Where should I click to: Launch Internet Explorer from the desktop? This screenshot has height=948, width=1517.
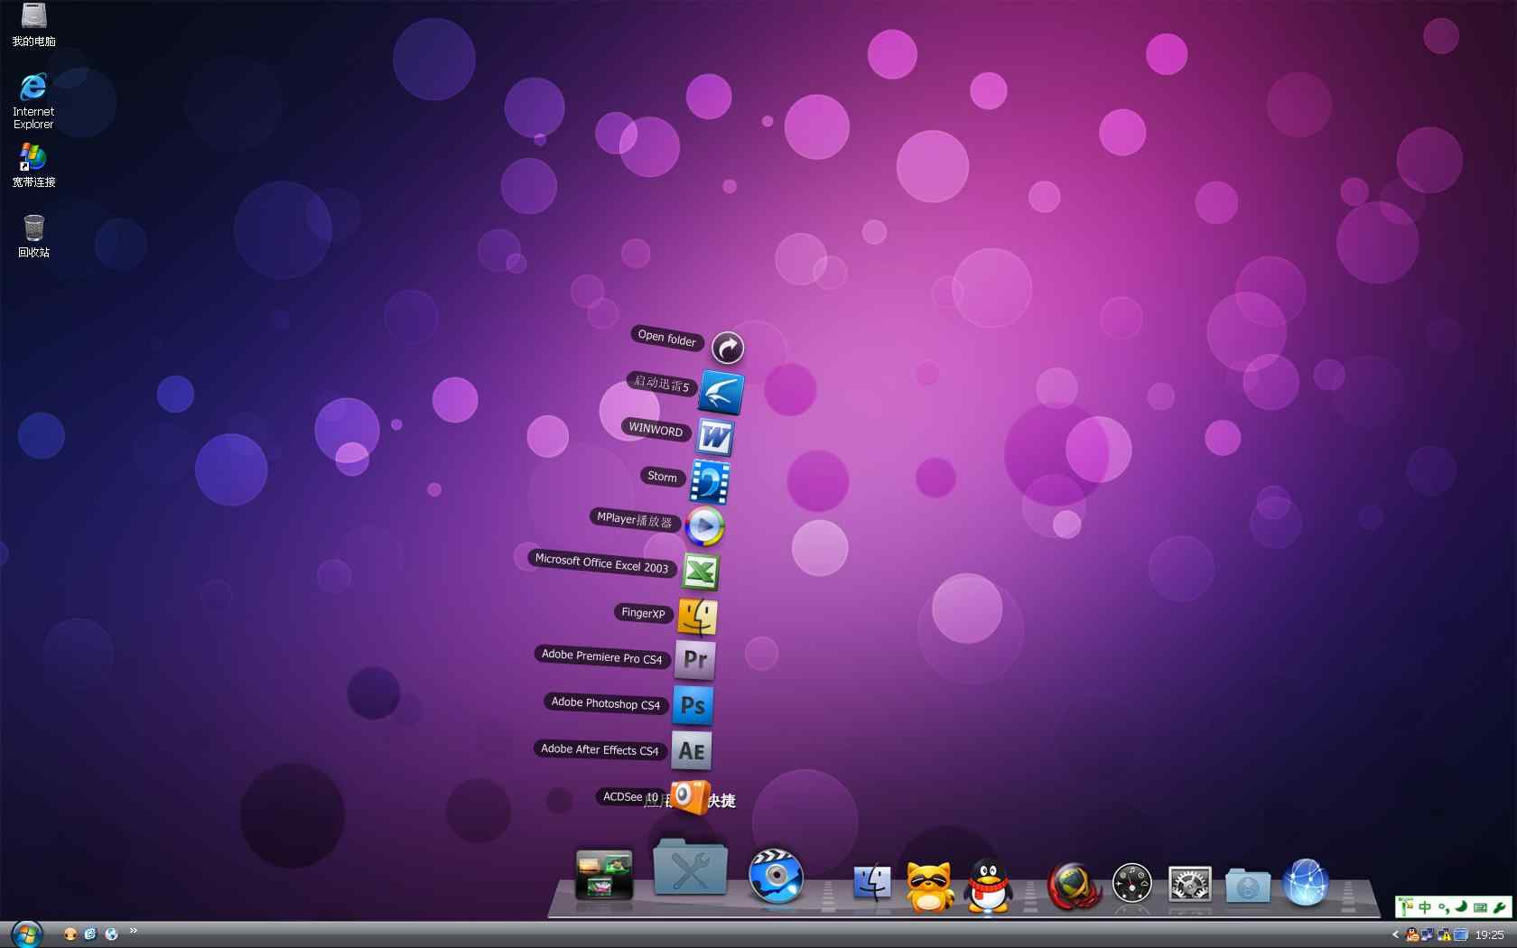coord(33,100)
